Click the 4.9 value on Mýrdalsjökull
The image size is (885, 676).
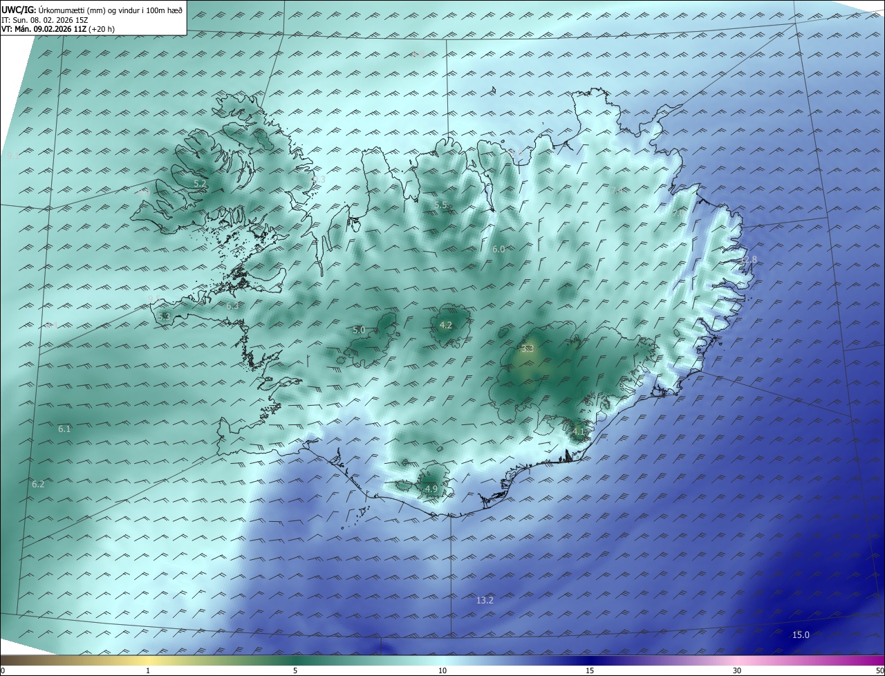pyautogui.click(x=431, y=489)
